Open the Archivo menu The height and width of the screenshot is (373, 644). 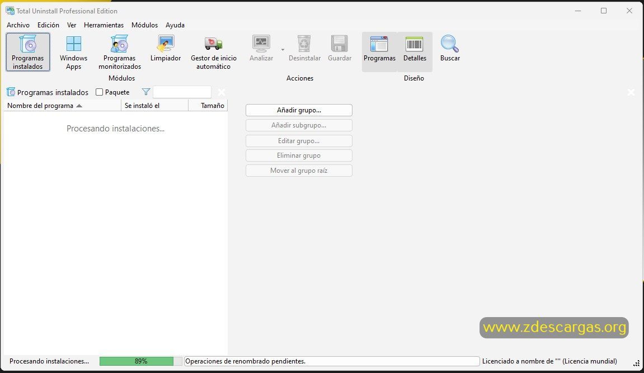point(18,25)
